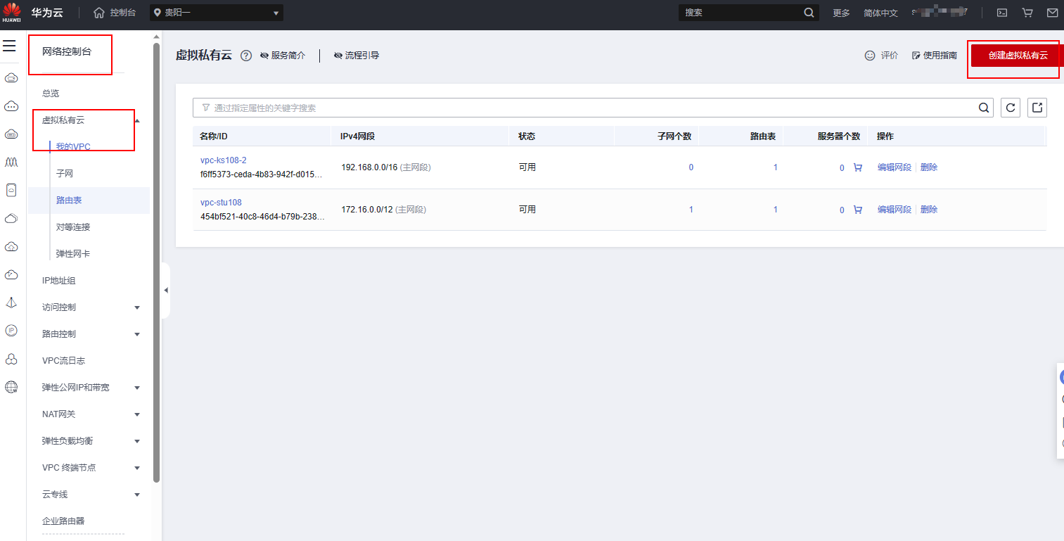
Task: Click the 172.16.0.0/12 network segment cell
Action: [384, 210]
